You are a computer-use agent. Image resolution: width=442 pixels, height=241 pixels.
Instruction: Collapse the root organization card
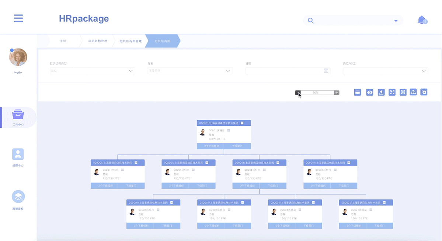[242, 123]
